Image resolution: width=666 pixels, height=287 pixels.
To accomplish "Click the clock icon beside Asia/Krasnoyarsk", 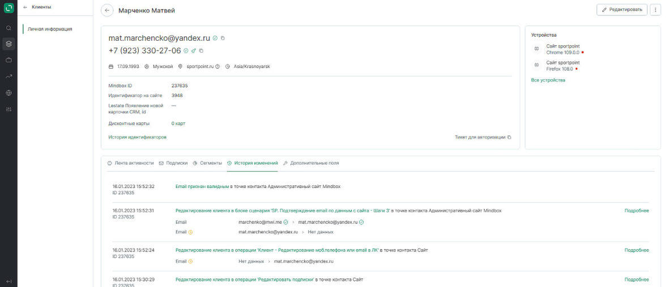I will (228, 67).
